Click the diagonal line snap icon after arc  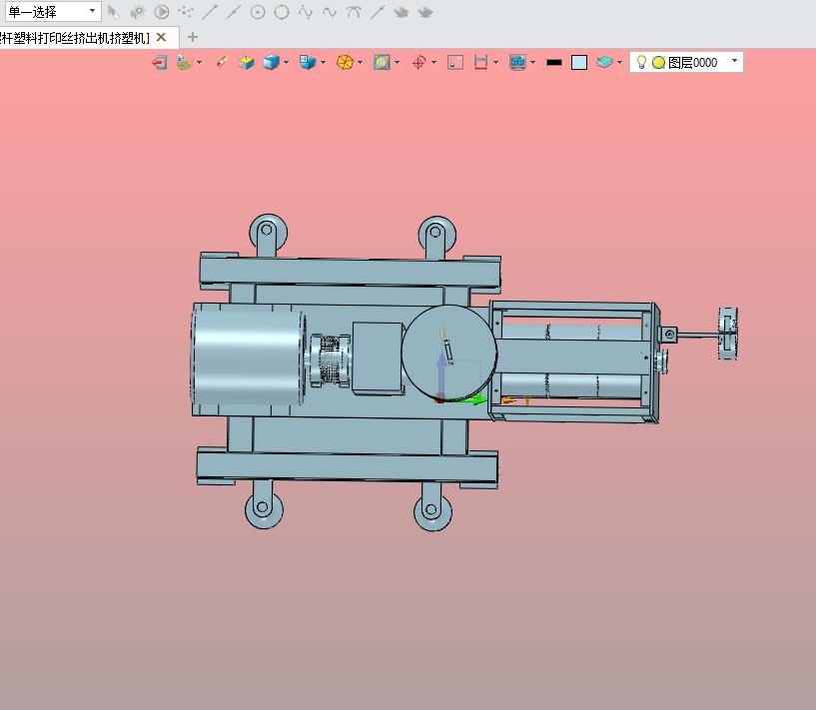378,12
